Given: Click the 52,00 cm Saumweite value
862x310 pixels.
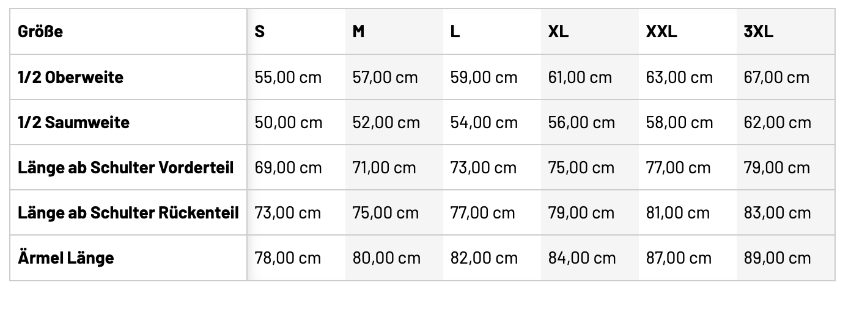Looking at the screenshot, I should [x=386, y=123].
